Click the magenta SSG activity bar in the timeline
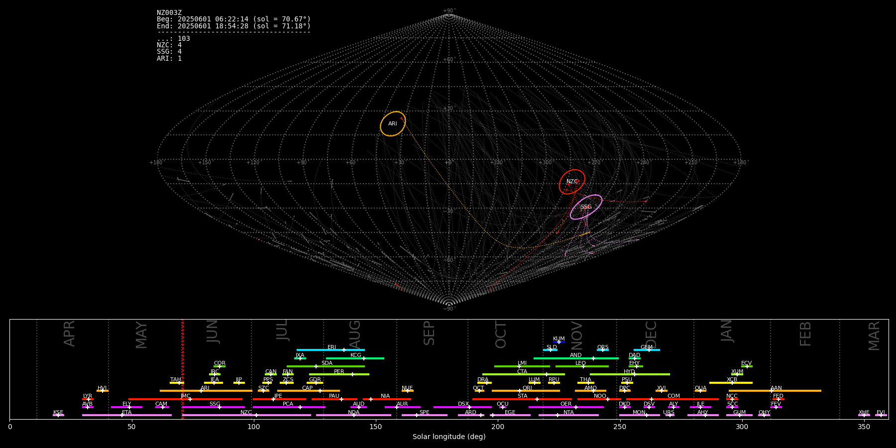 point(214,407)
